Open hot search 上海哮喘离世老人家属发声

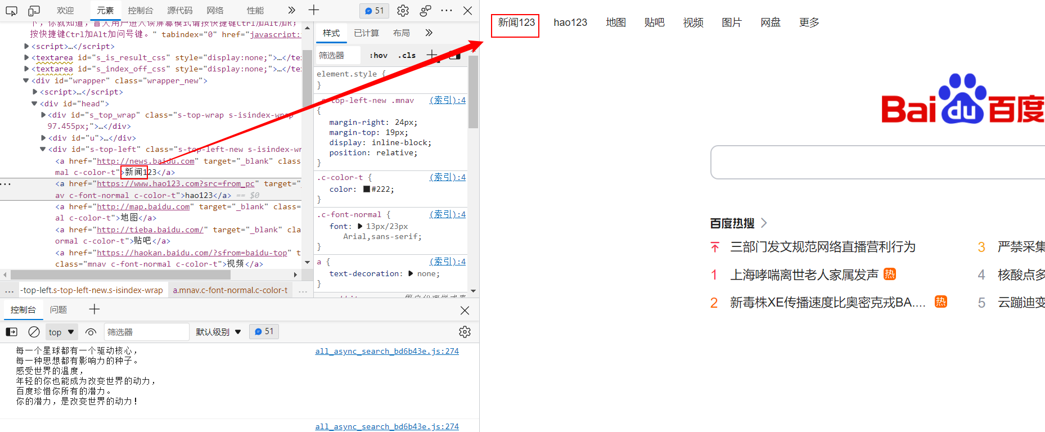click(804, 274)
